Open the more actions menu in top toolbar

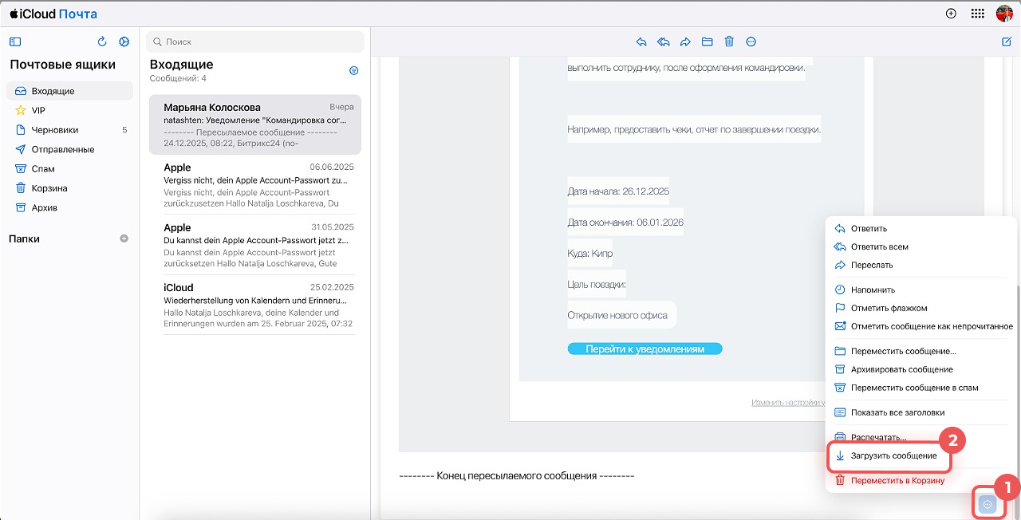pos(751,42)
